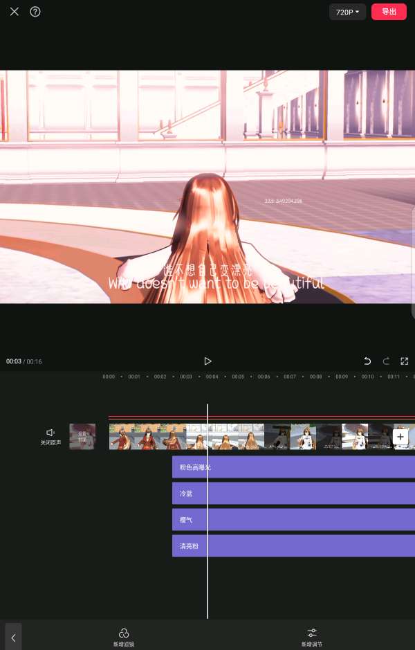Click the 00:03 / 00:16 time readout
The width and height of the screenshot is (415, 650).
coord(24,361)
